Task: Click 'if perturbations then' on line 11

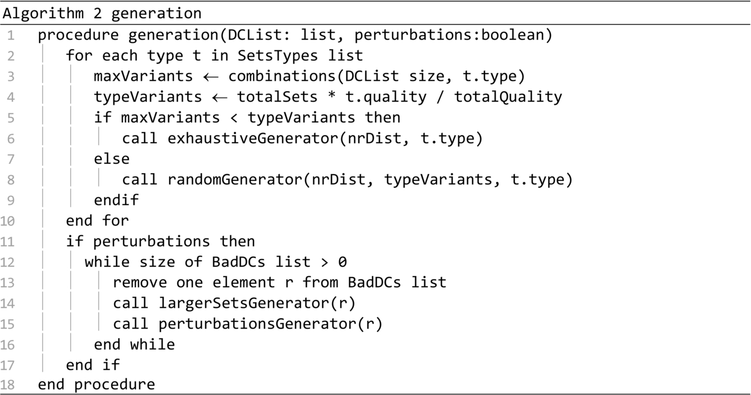Action: point(161,242)
